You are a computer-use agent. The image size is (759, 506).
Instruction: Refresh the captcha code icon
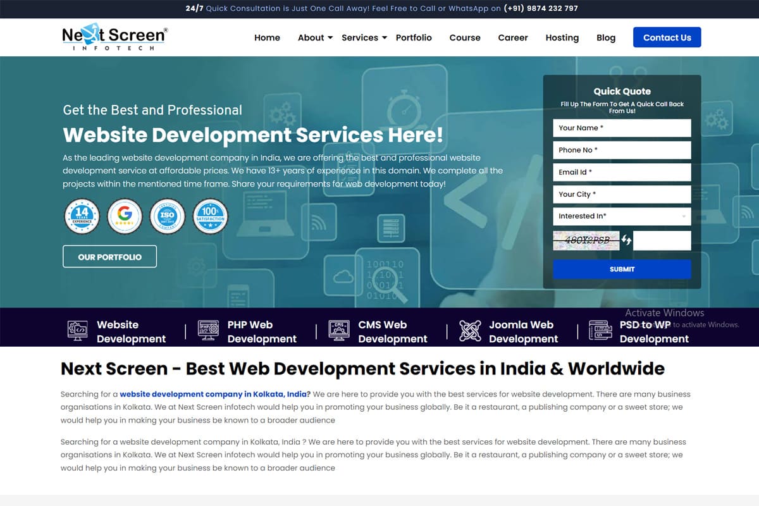(626, 240)
